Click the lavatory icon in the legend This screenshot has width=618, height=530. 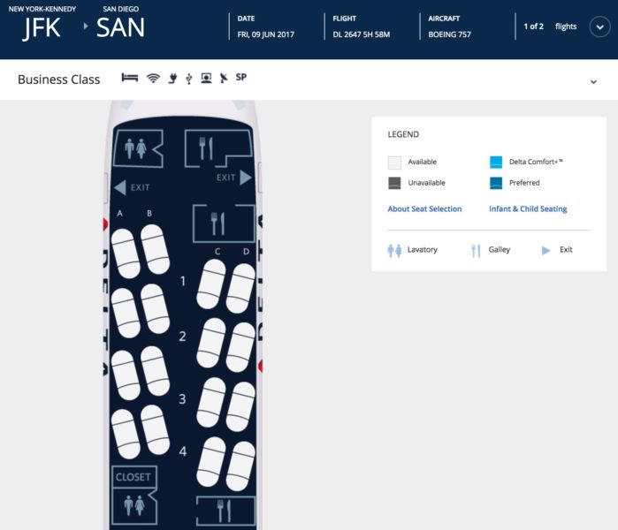[x=394, y=250]
